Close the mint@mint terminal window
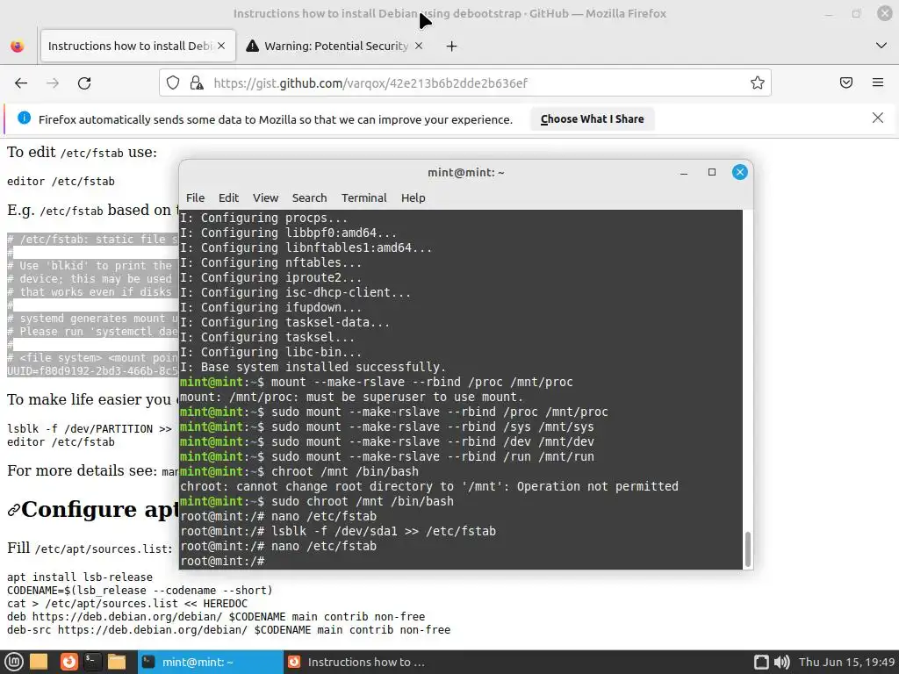This screenshot has height=674, width=899. (739, 172)
